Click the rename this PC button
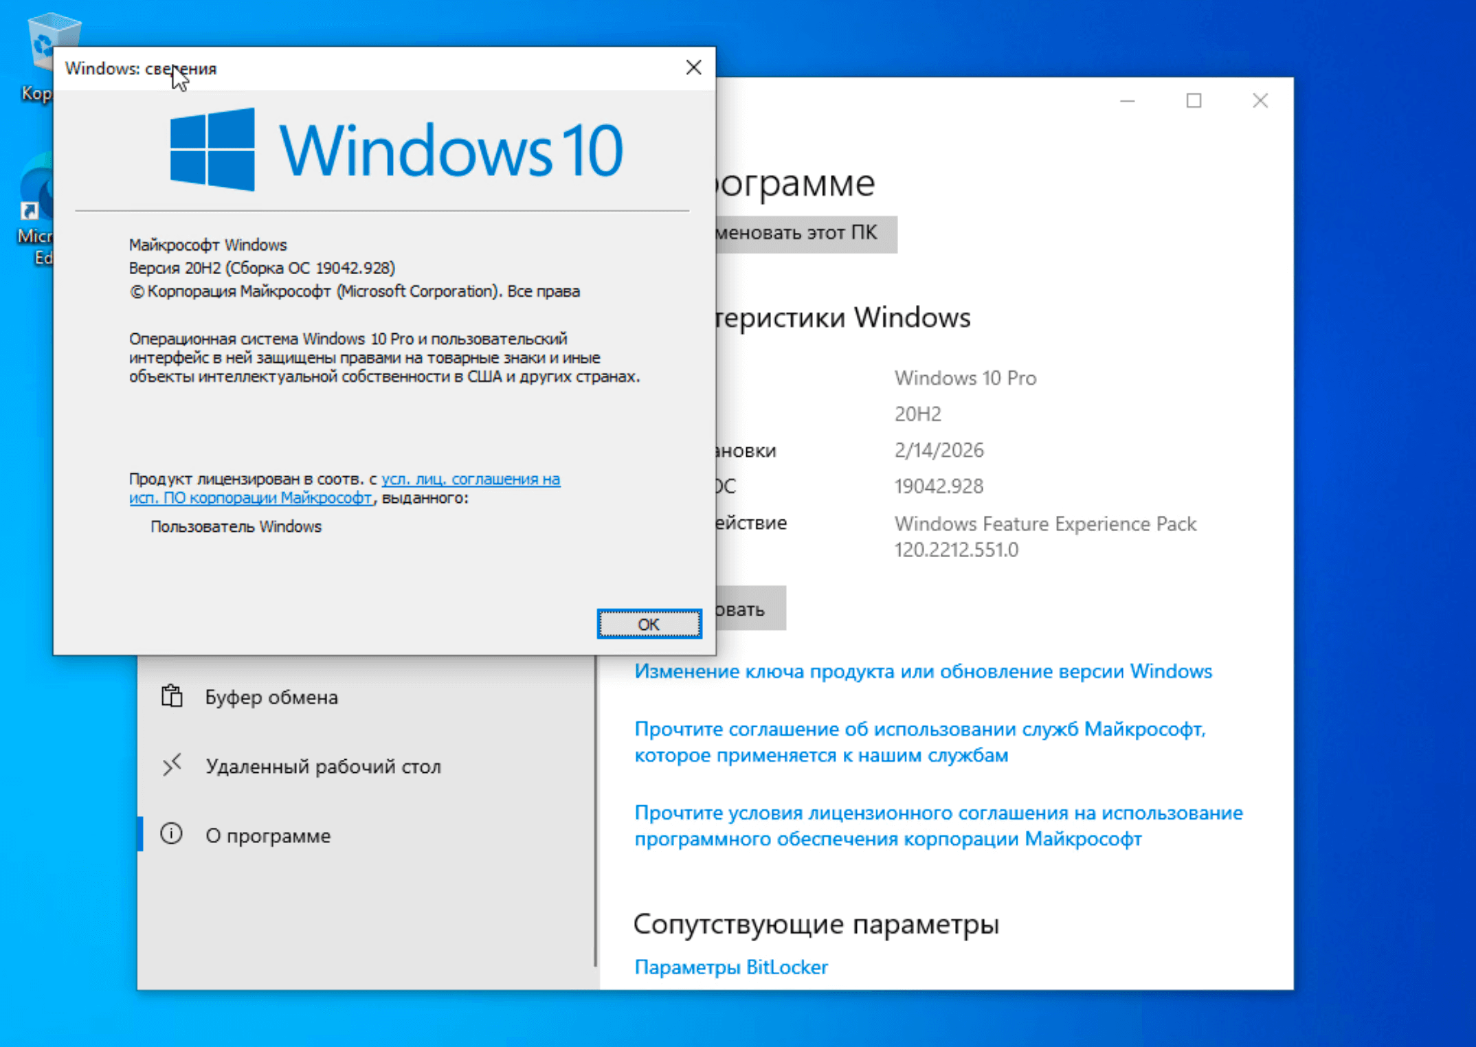The height and width of the screenshot is (1047, 1476). tap(804, 234)
